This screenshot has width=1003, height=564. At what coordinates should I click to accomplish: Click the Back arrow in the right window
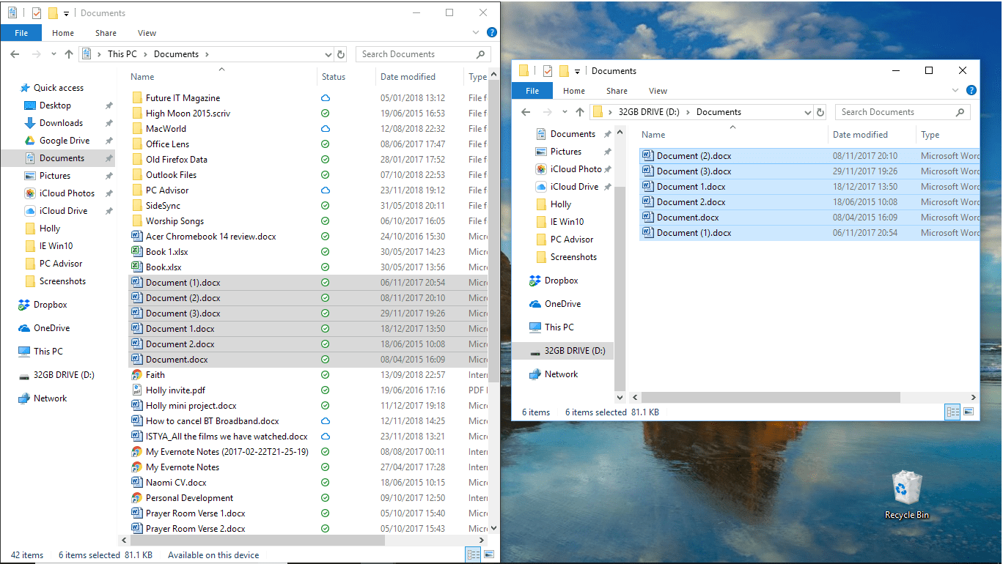(x=525, y=111)
